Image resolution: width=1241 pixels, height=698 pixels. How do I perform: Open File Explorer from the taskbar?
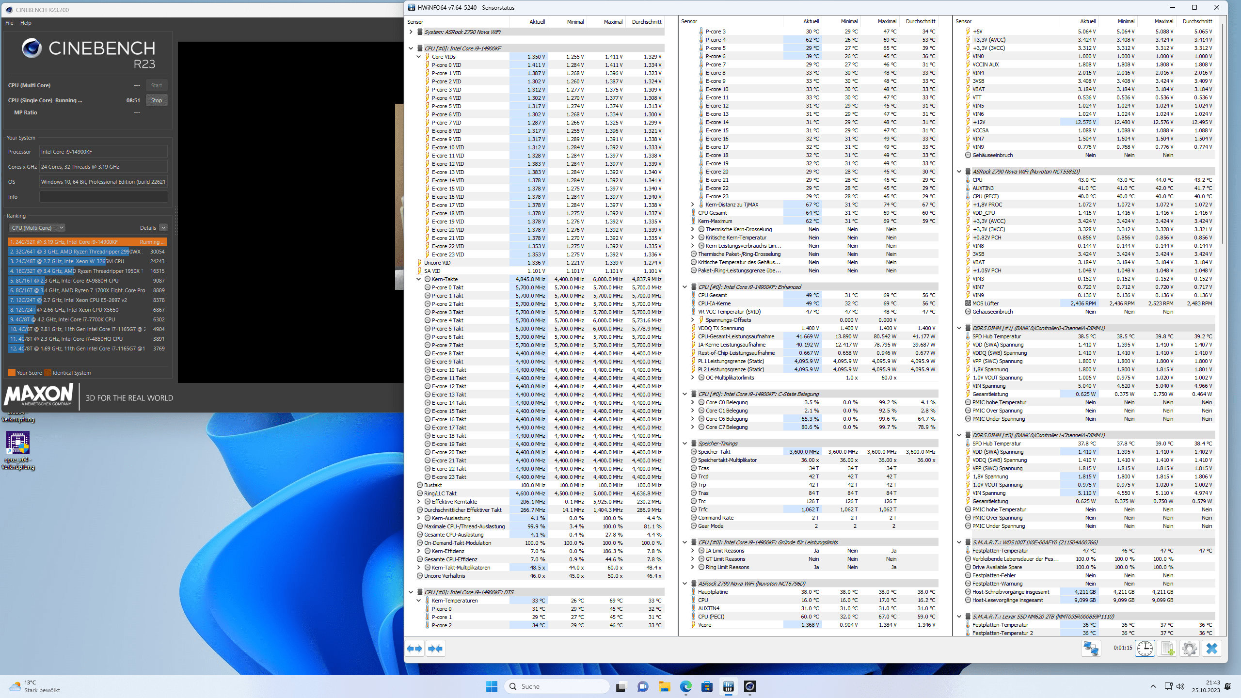pos(664,686)
